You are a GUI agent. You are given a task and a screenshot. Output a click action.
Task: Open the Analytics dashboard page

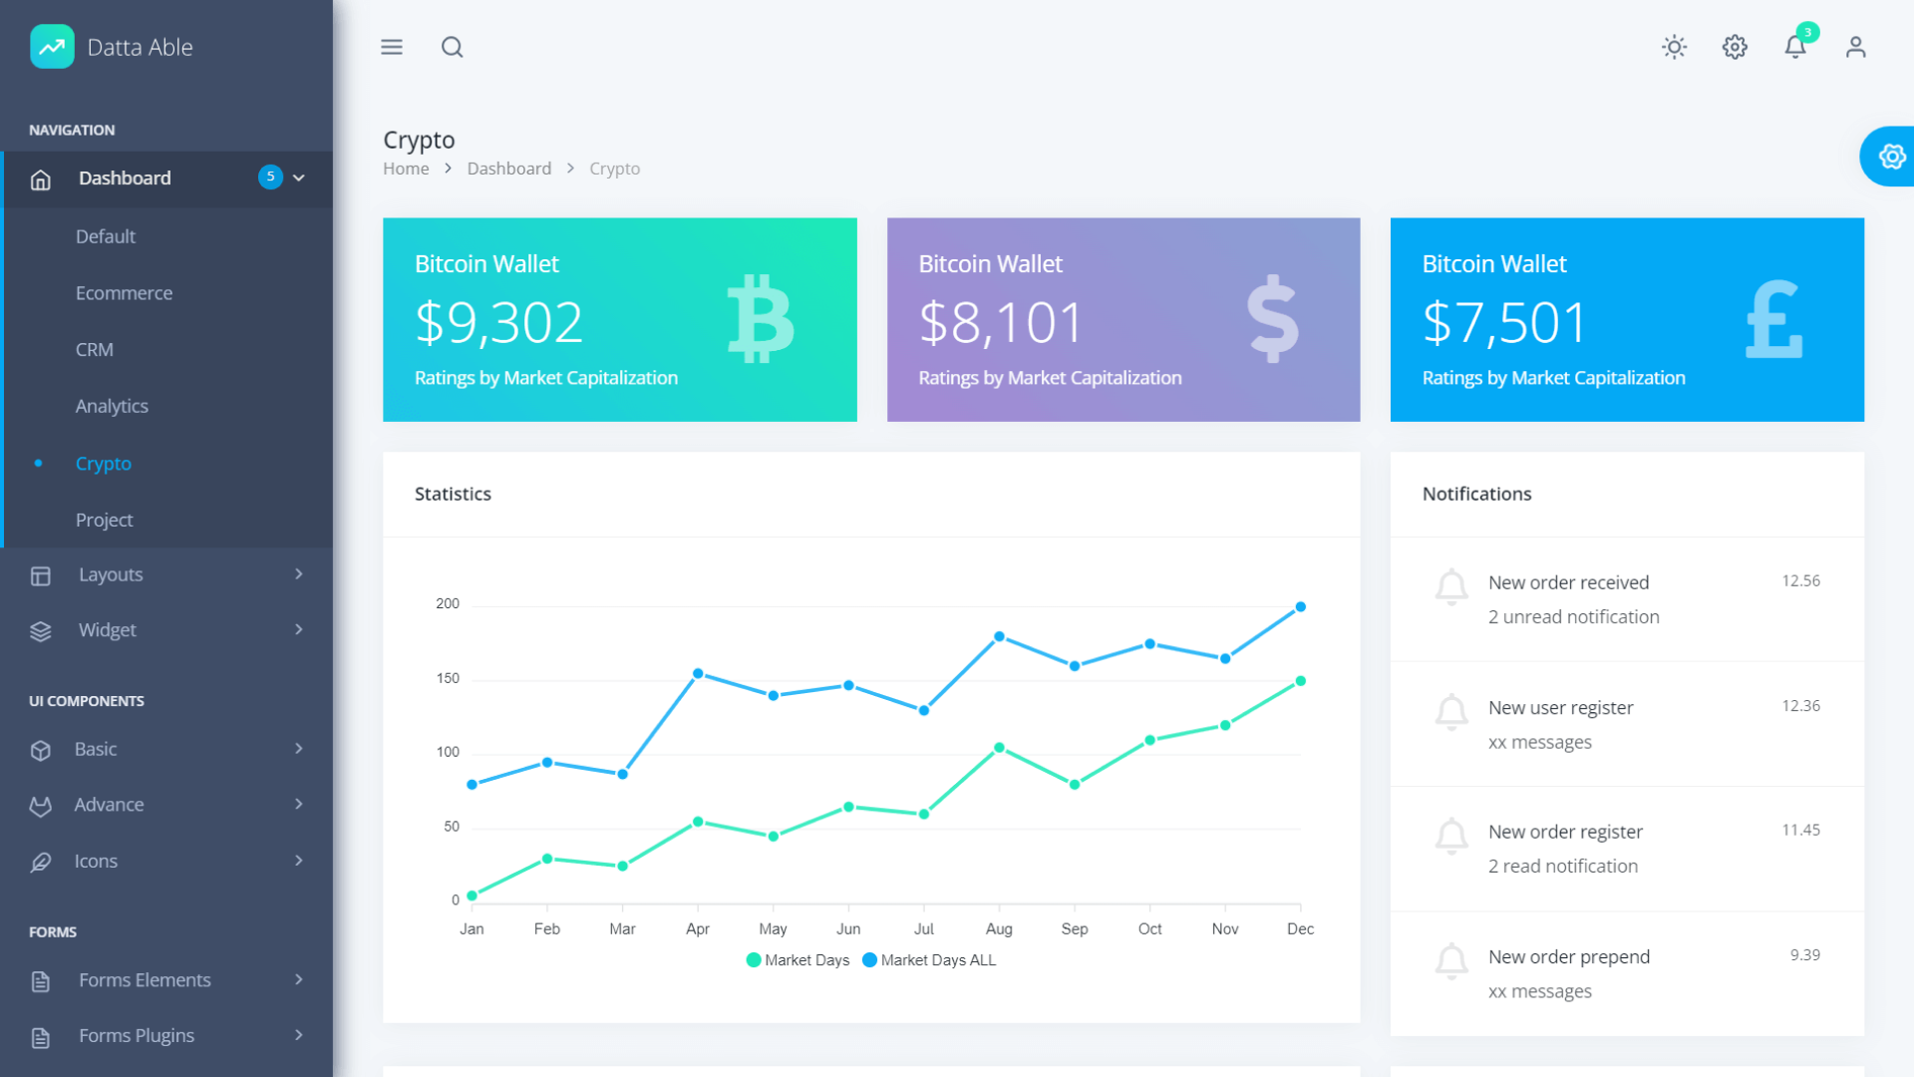111,406
